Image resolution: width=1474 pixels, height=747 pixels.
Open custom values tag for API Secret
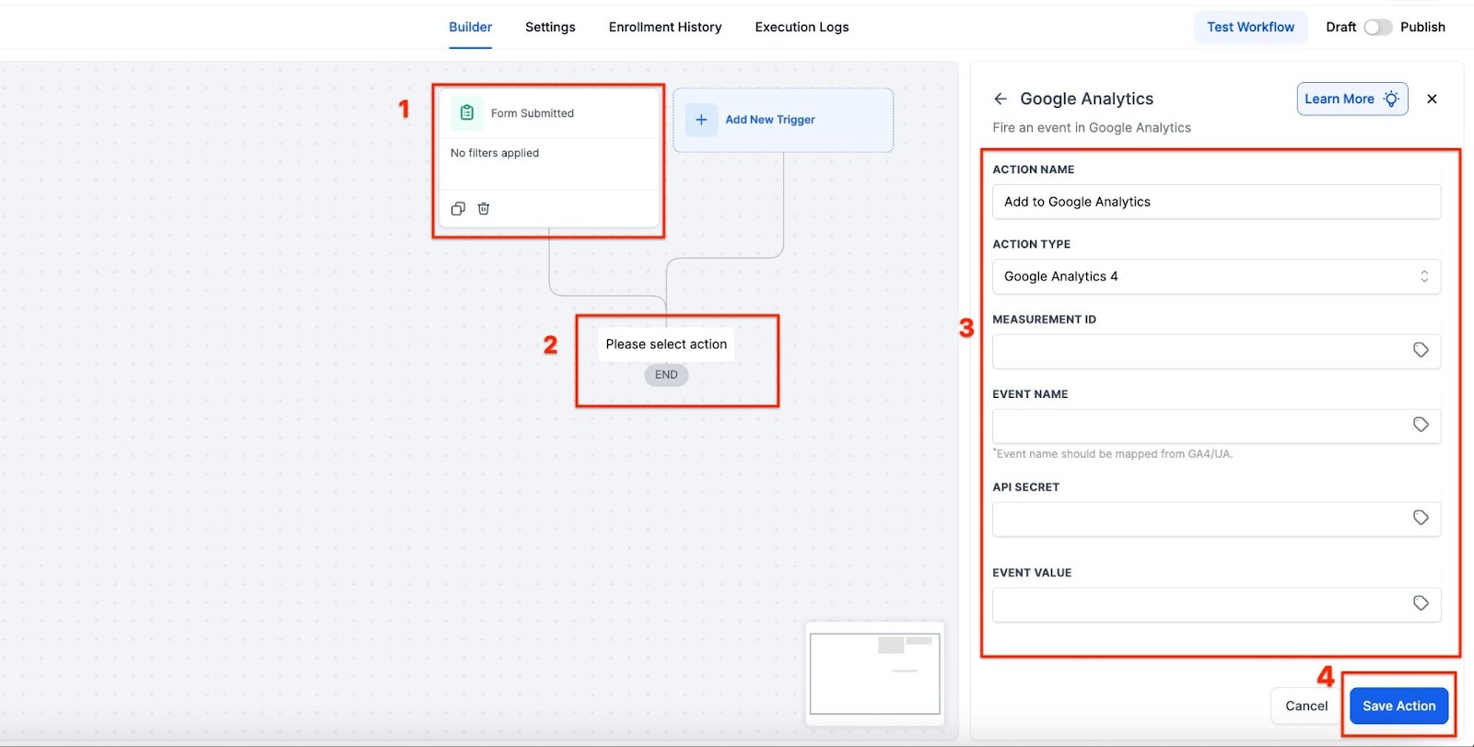coord(1421,518)
